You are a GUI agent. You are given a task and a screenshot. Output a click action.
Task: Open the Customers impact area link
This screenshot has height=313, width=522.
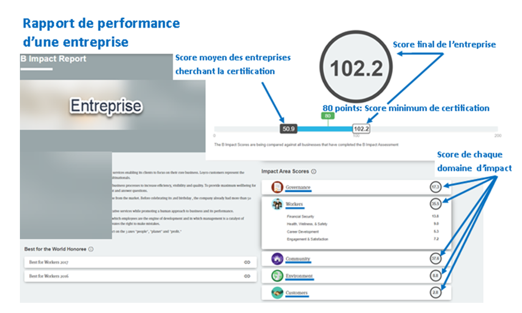pos(296,293)
